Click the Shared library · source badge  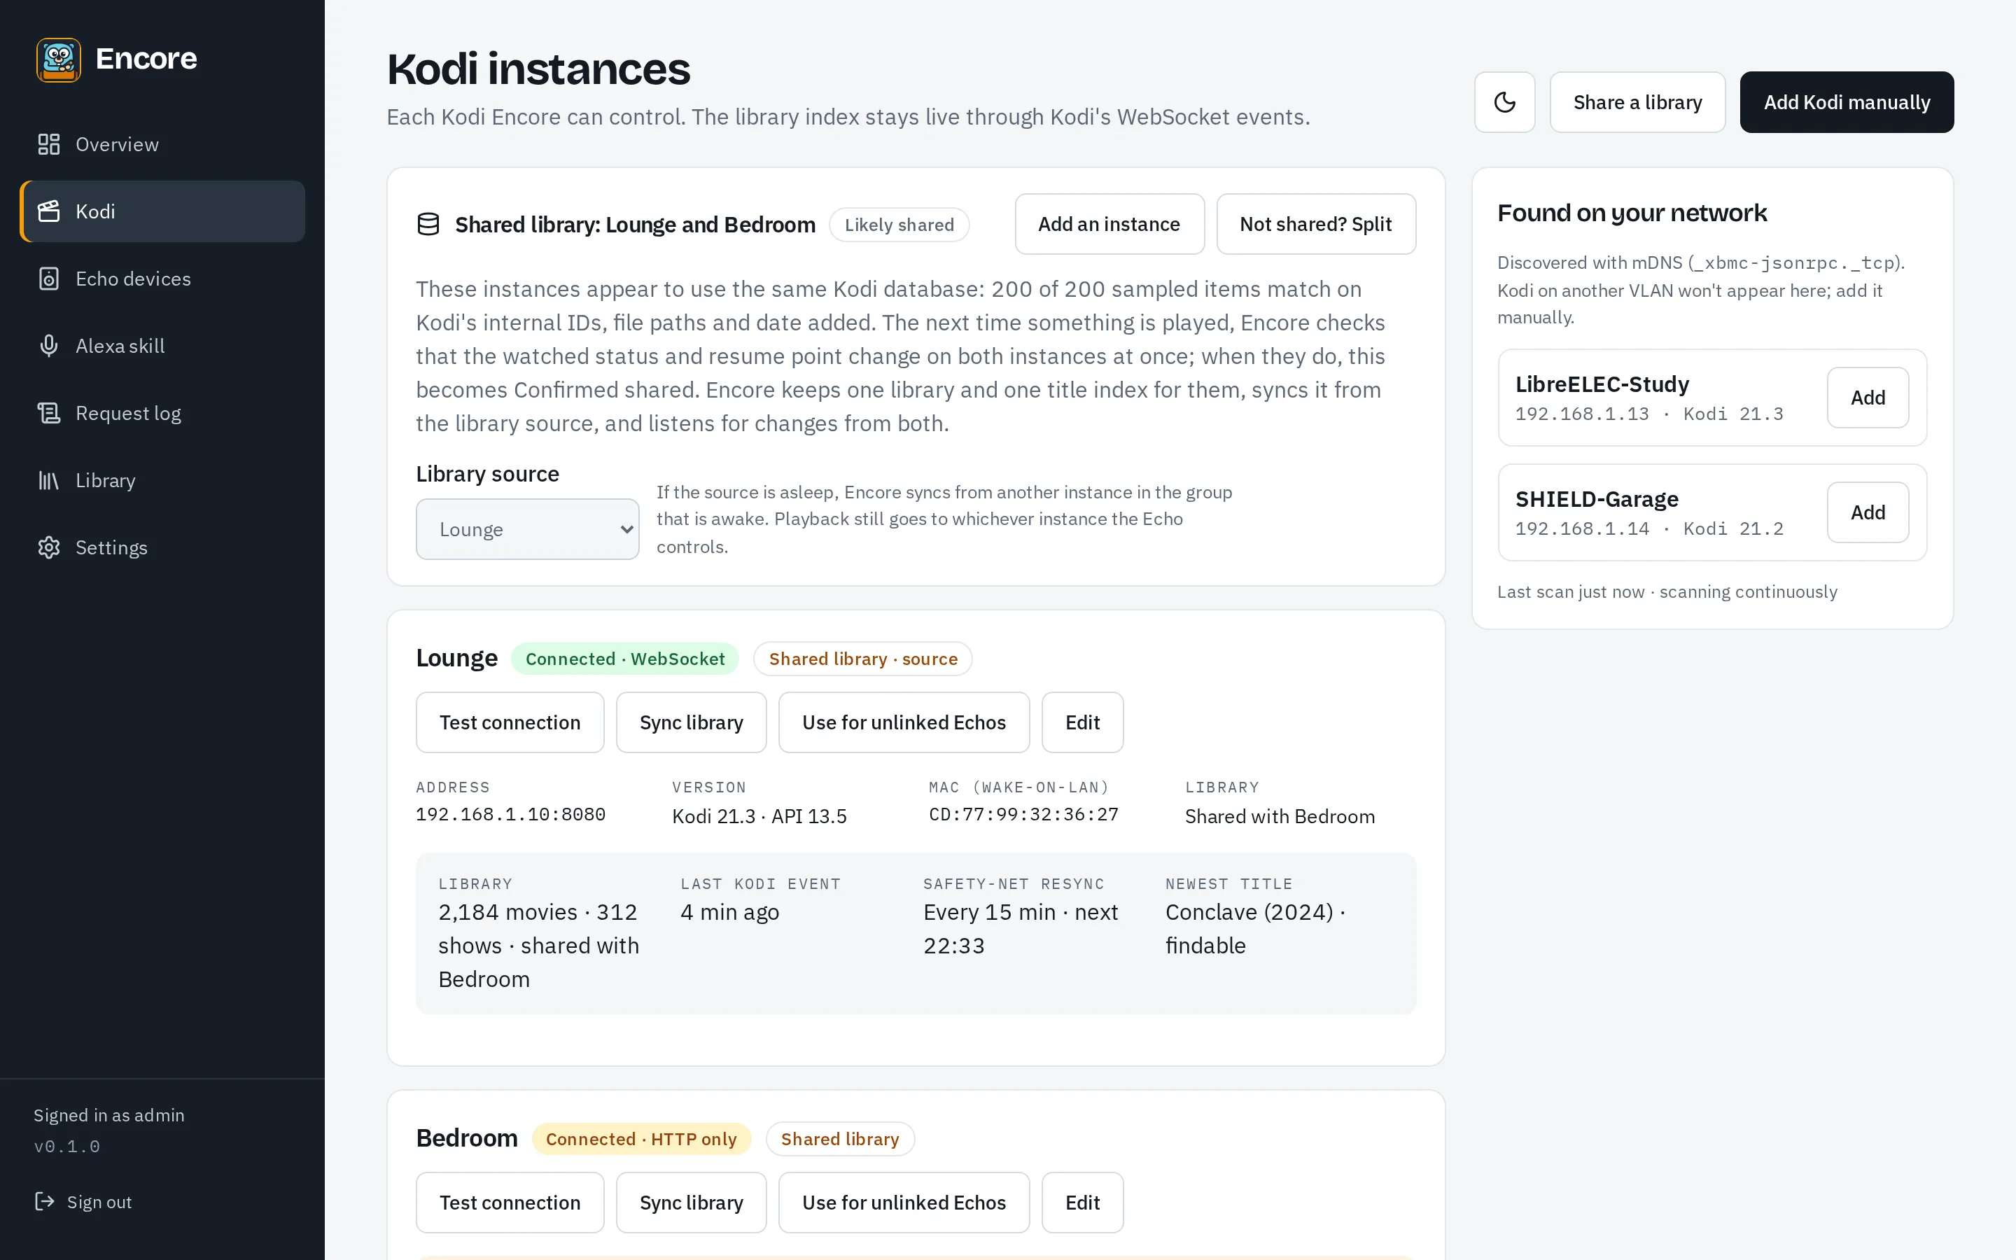tap(863, 659)
